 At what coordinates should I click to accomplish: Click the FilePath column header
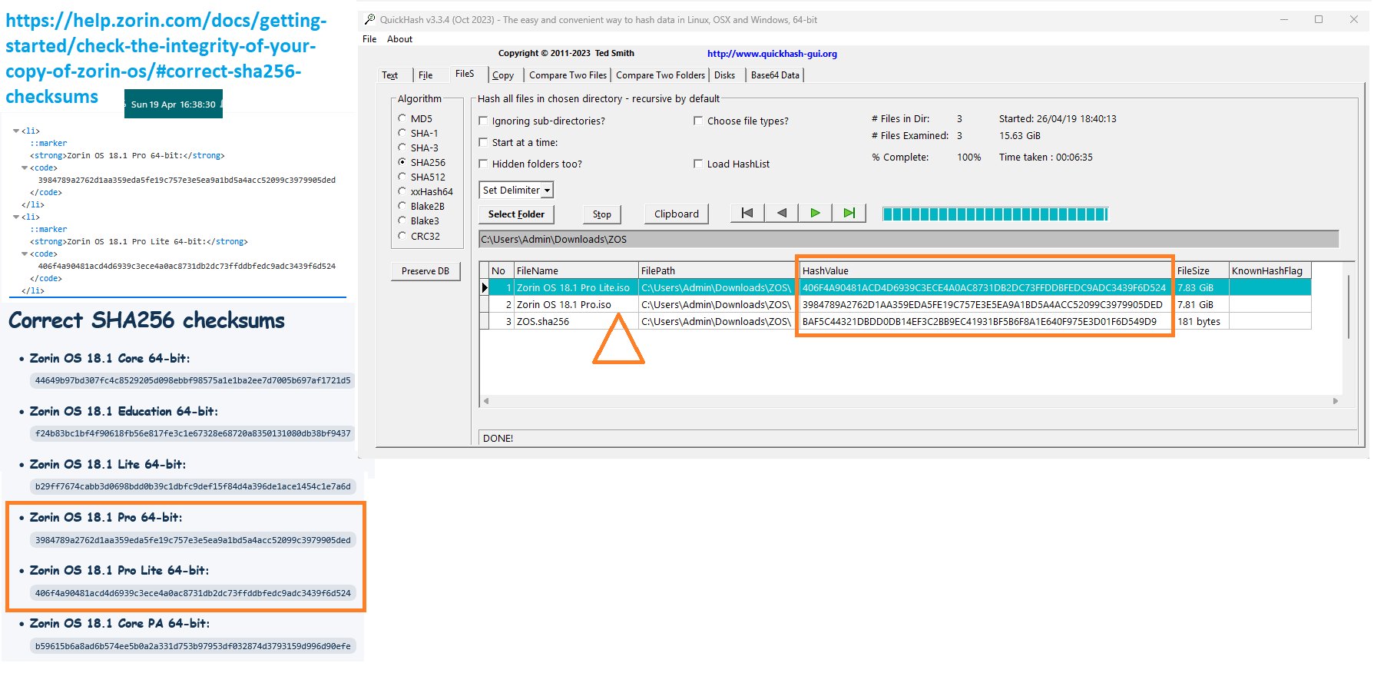[x=718, y=270]
